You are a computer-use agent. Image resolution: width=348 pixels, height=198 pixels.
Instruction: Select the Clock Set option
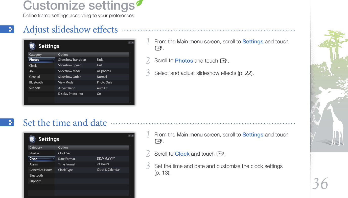pyautogui.click(x=64, y=153)
